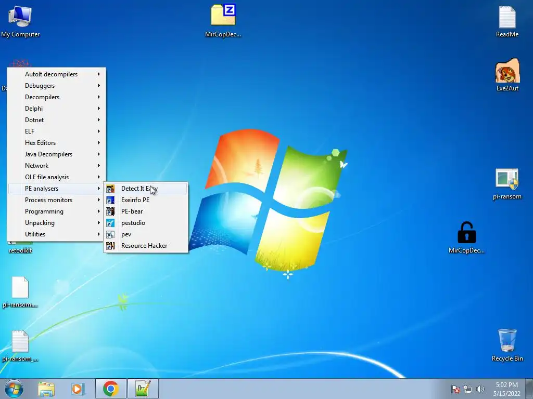
Task: Select the MirCopDec padlock icon
Action: (x=466, y=237)
